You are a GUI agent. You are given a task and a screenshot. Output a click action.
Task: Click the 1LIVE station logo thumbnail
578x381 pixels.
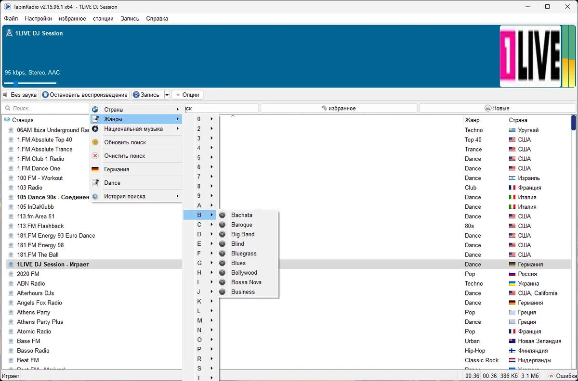(x=530, y=56)
